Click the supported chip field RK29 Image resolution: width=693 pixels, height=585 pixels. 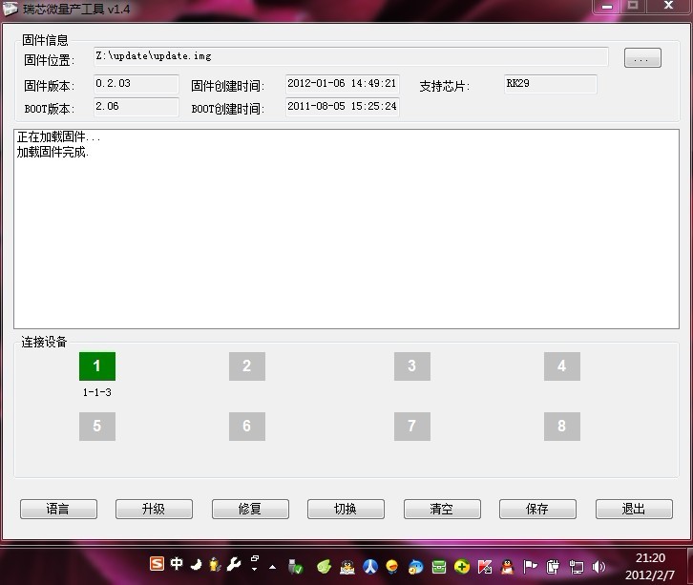pos(550,84)
